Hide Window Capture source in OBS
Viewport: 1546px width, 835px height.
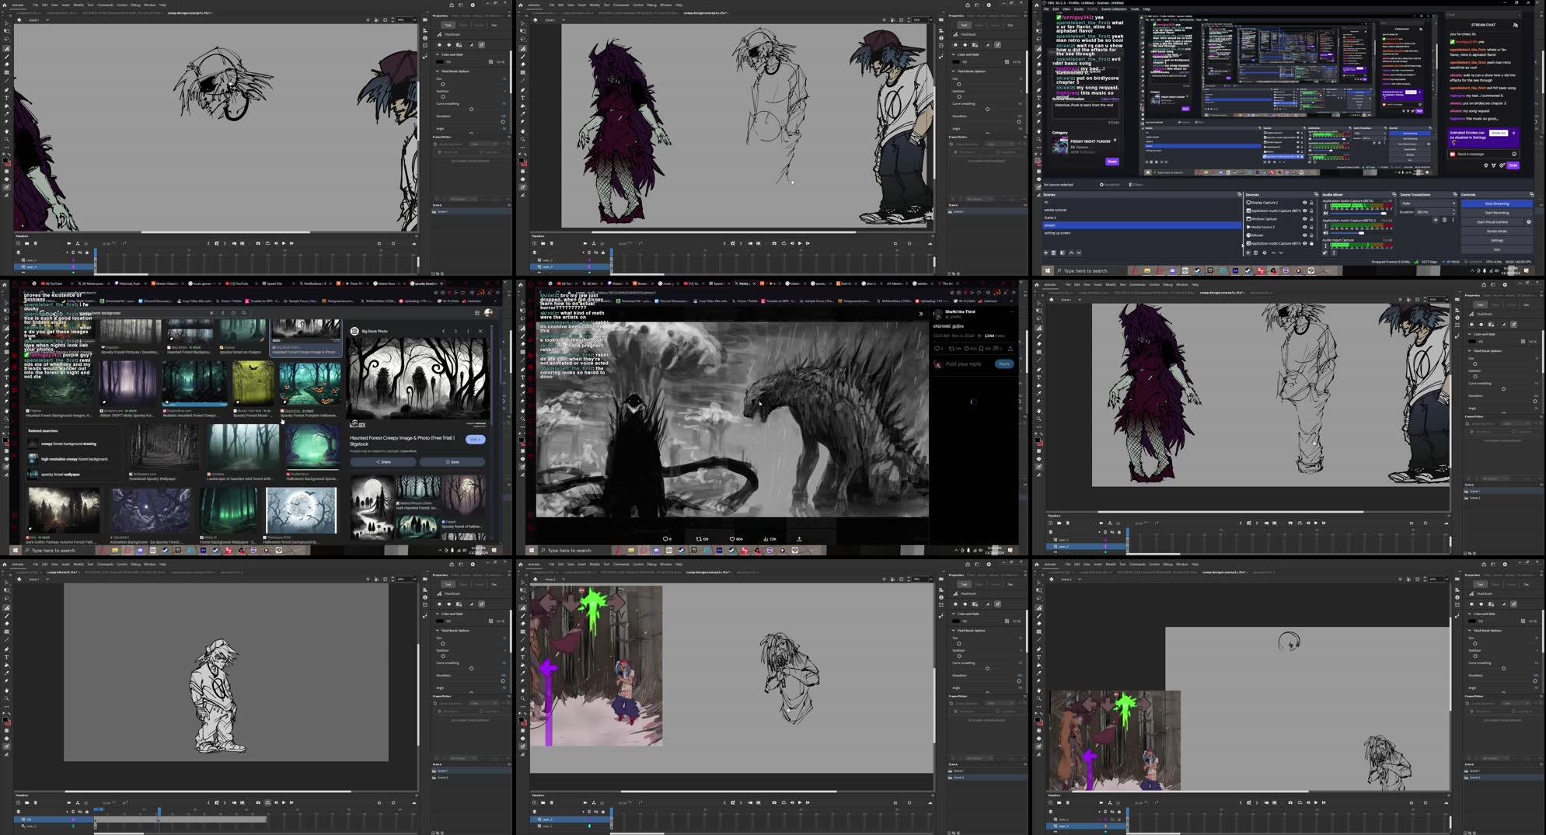coord(1305,219)
